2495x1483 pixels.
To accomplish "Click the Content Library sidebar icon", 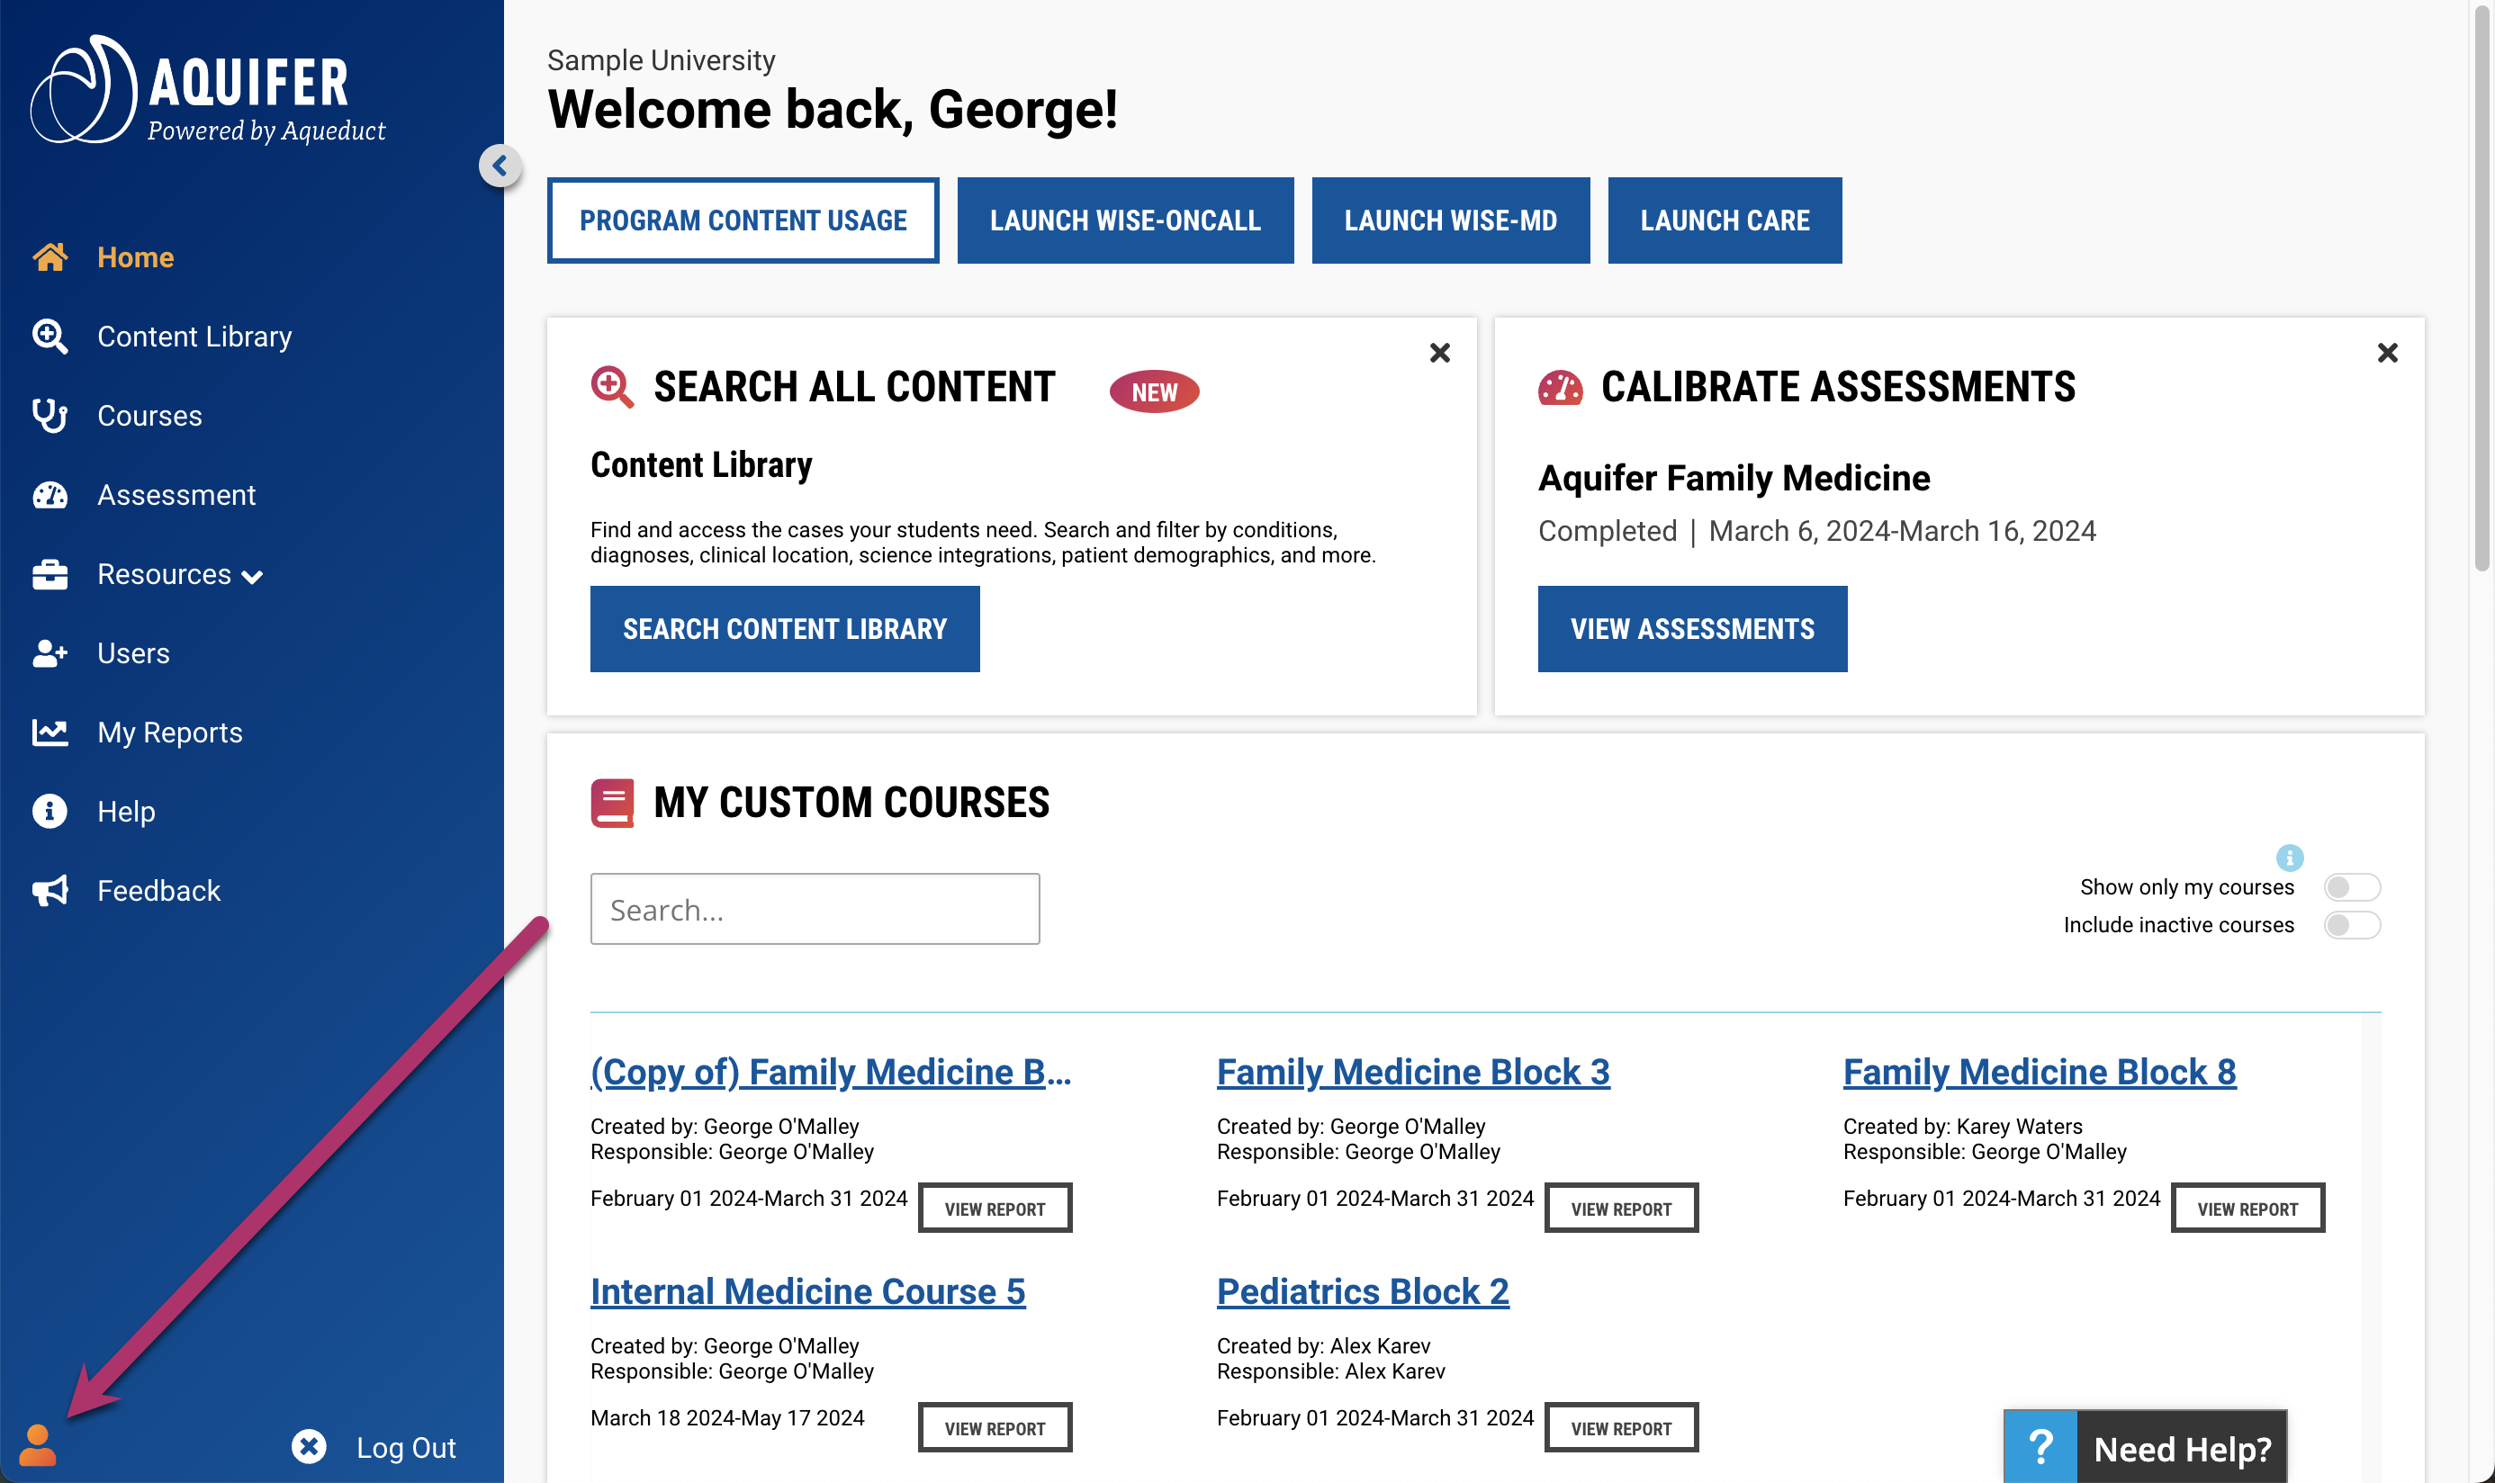I will [x=48, y=336].
